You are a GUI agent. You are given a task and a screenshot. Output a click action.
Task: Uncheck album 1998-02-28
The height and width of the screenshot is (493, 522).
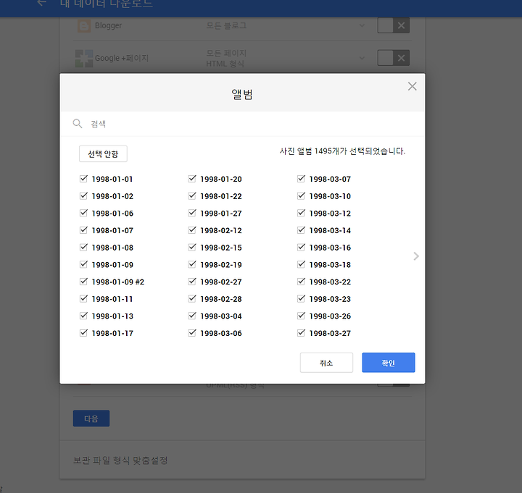[192, 299]
